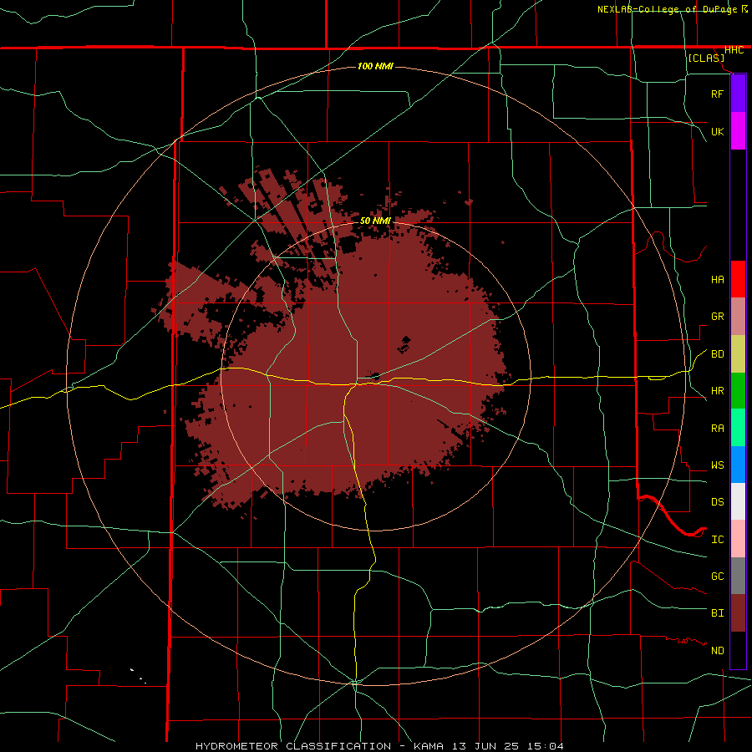Click the BI dark red legend swatch
This screenshot has height=752, width=752.
[x=738, y=613]
